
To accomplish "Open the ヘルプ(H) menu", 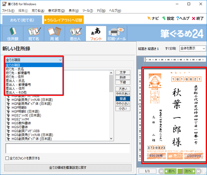I will pyautogui.click(x=115, y=11).
